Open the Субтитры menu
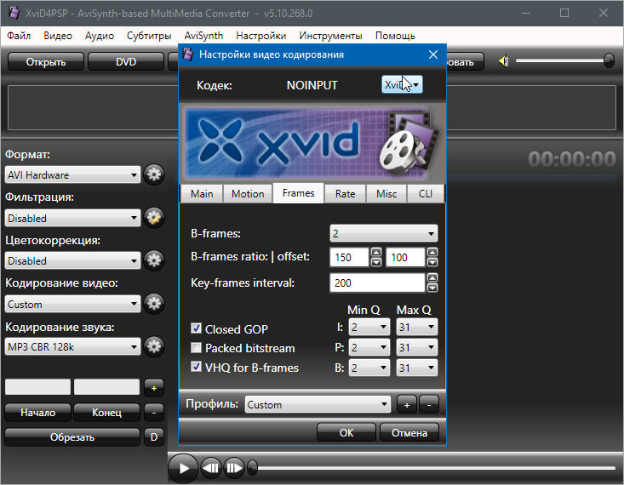The width and height of the screenshot is (624, 485). [149, 36]
